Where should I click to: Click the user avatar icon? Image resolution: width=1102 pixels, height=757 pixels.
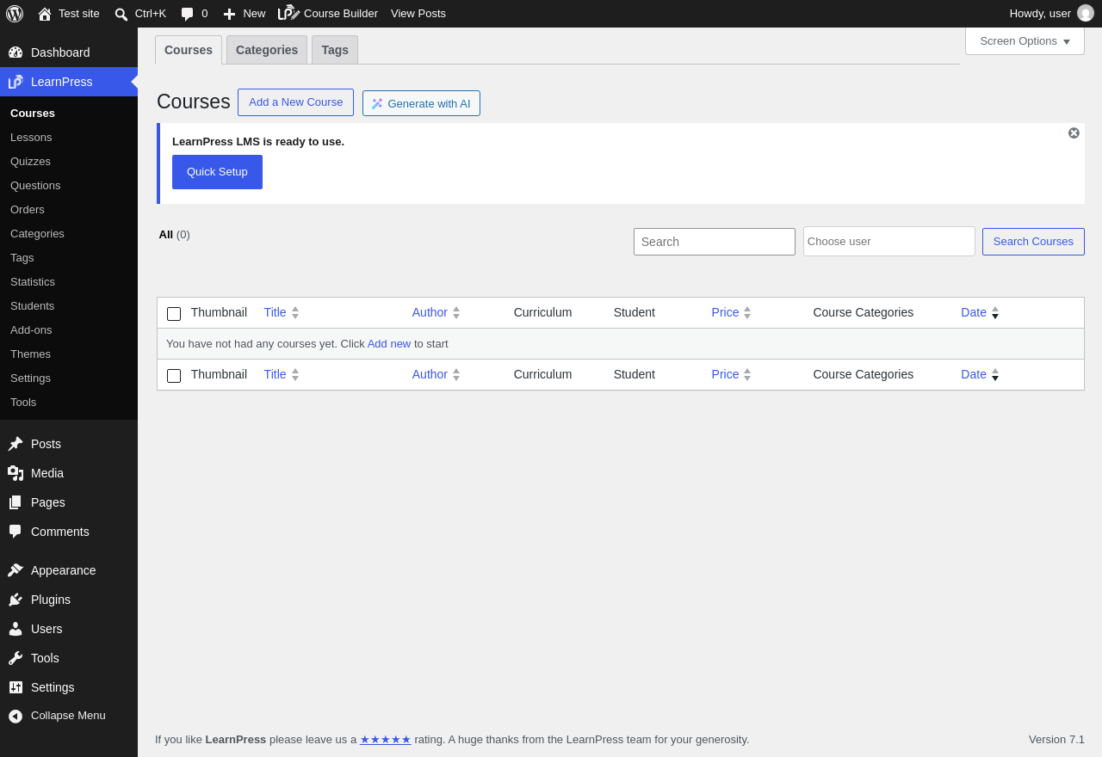(x=1086, y=13)
